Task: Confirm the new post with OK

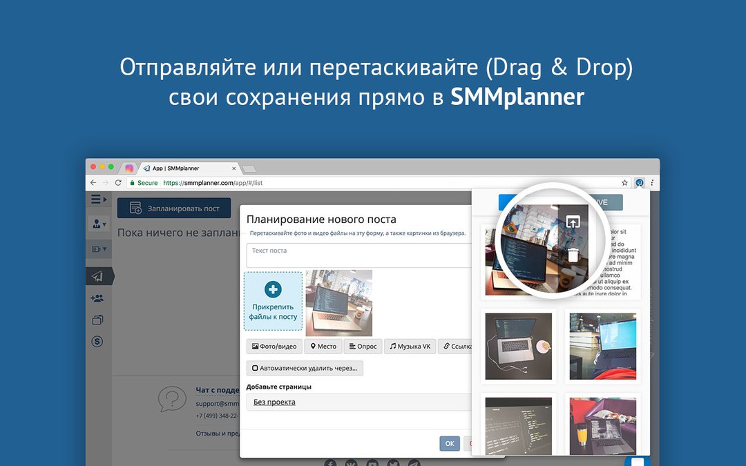Action: click(450, 443)
